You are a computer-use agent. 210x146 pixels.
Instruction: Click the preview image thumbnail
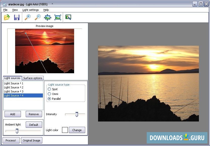(x=45, y=51)
